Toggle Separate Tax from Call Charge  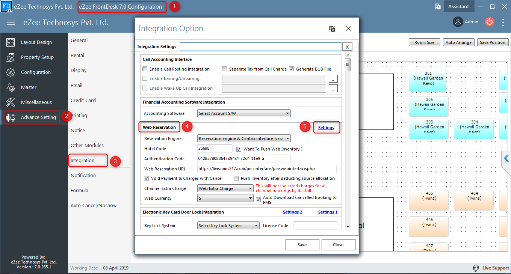225,69
